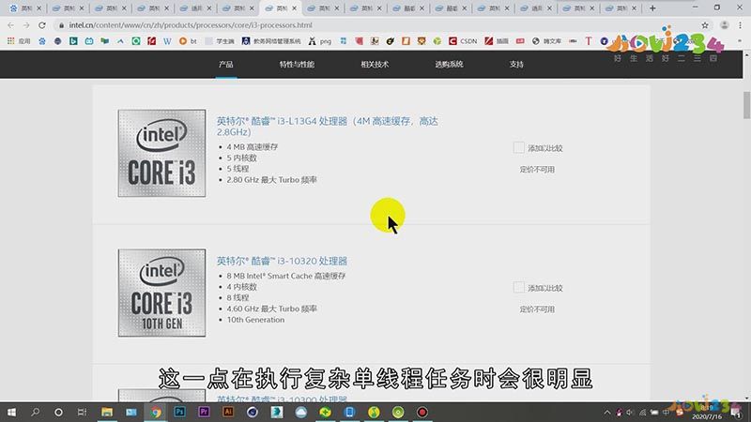Launch Illustrator from the taskbar

[228, 412]
